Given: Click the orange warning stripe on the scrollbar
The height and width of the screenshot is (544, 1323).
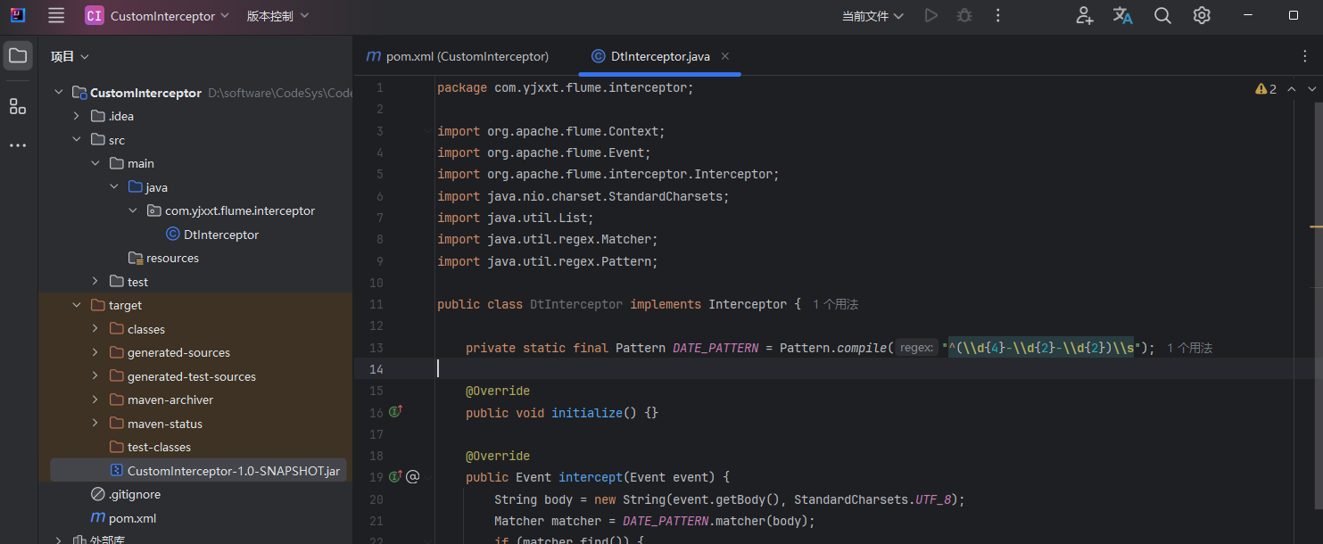Looking at the screenshot, I should pos(1316,227).
